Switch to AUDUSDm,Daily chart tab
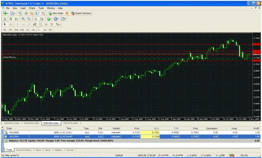 click(12, 123)
